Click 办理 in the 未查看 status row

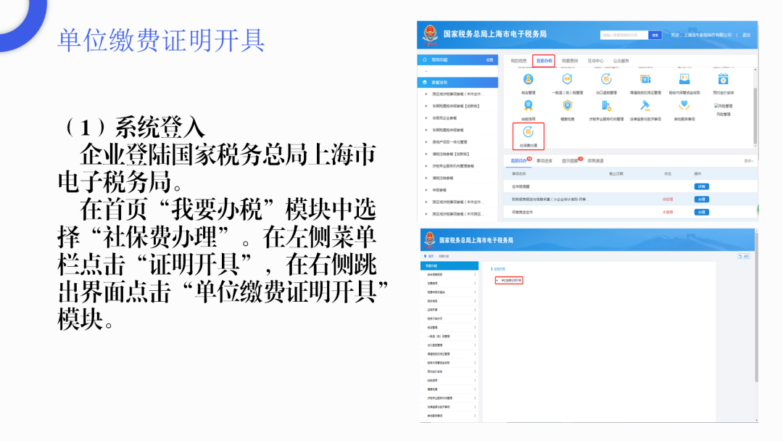coord(702,213)
